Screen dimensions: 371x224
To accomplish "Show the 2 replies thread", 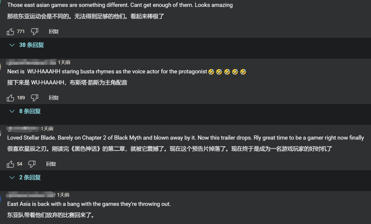I will (x=26, y=178).
